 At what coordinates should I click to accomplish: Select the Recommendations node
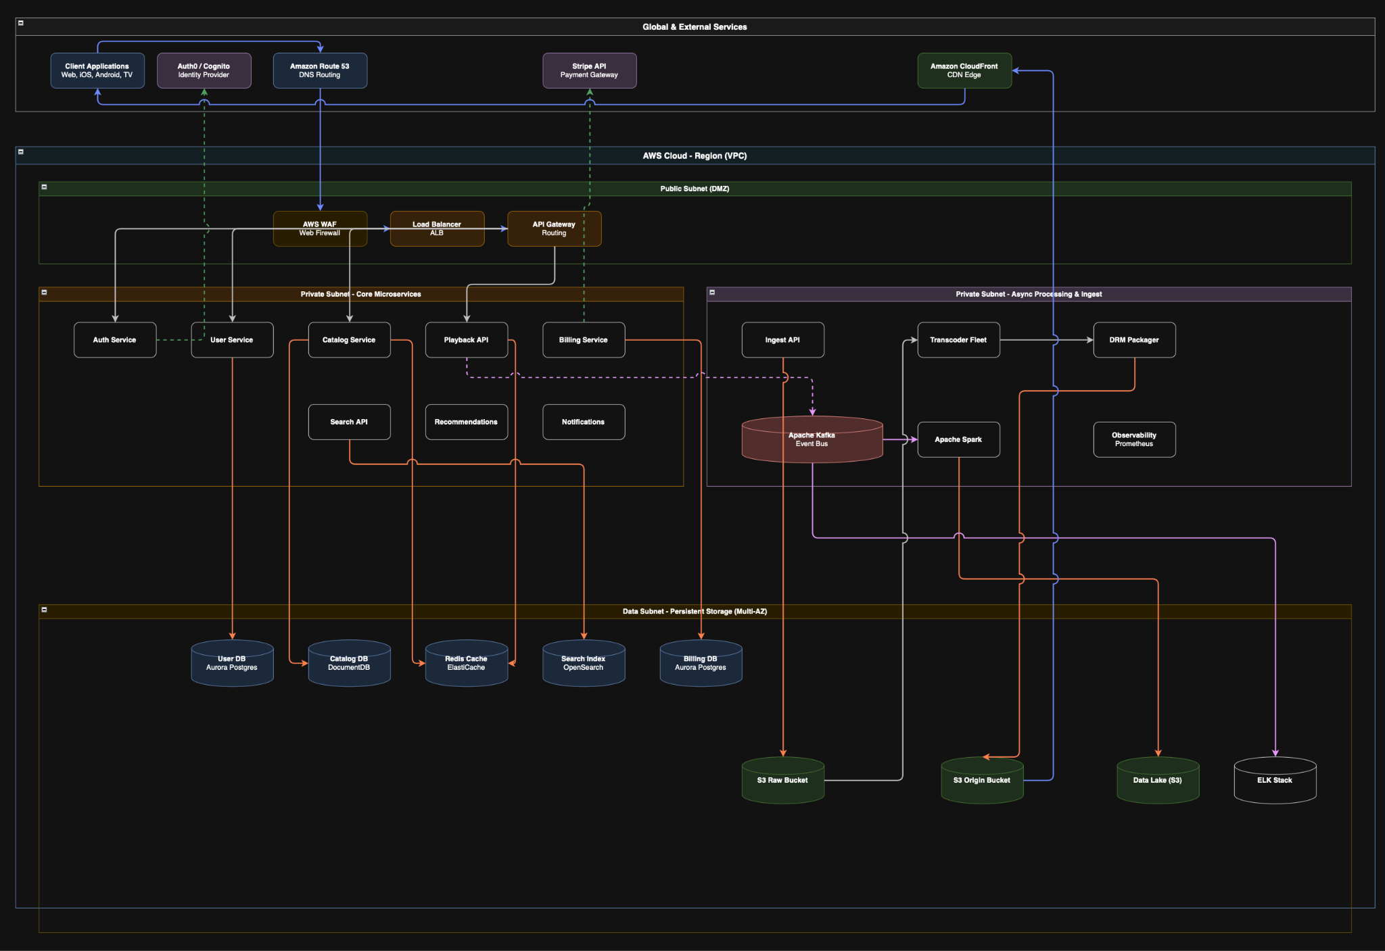coord(467,422)
